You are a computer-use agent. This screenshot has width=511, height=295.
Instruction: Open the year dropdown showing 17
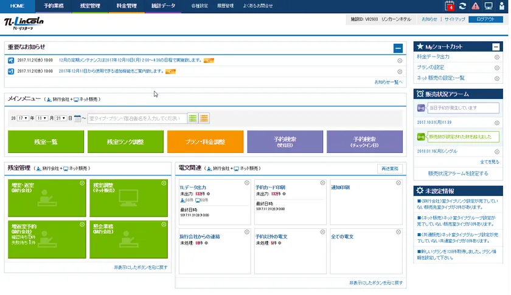click(x=23, y=118)
